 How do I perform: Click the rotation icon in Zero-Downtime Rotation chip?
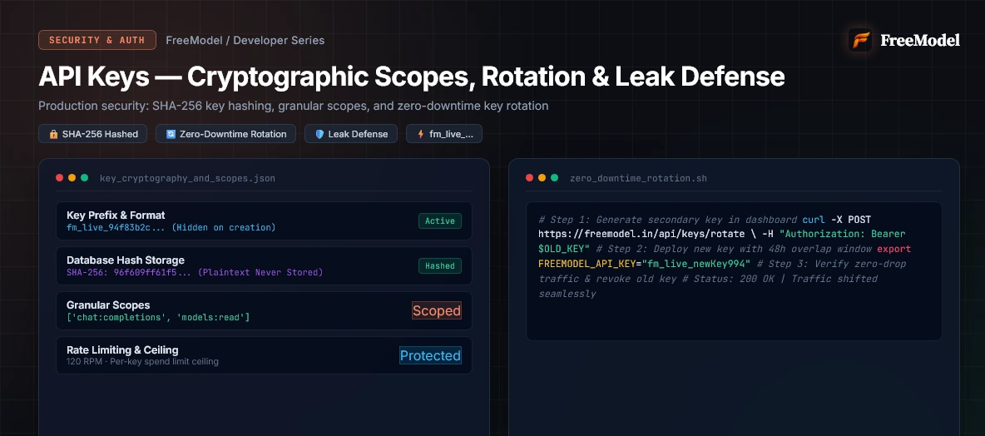(171, 134)
